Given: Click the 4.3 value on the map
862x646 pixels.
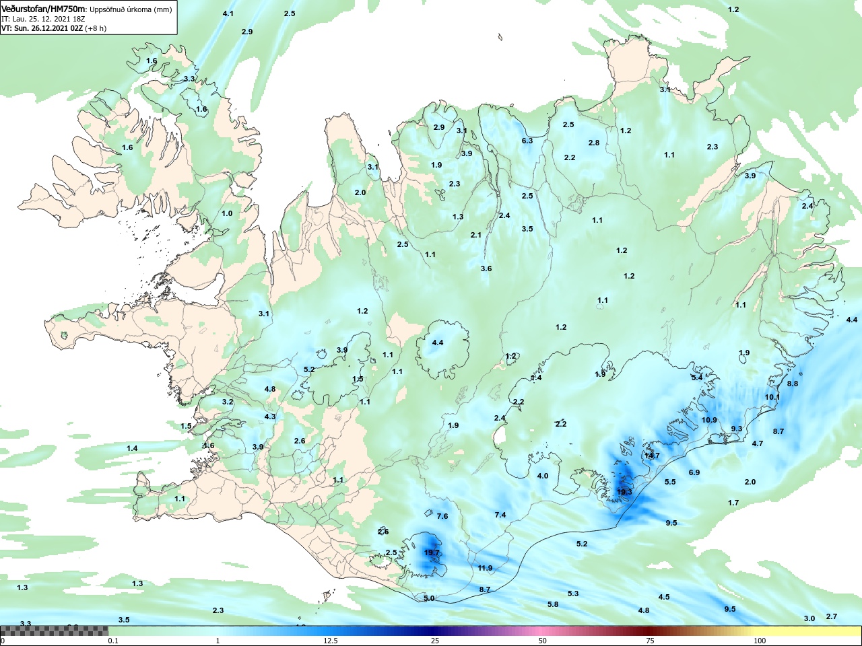Looking at the screenshot, I should coord(270,417).
